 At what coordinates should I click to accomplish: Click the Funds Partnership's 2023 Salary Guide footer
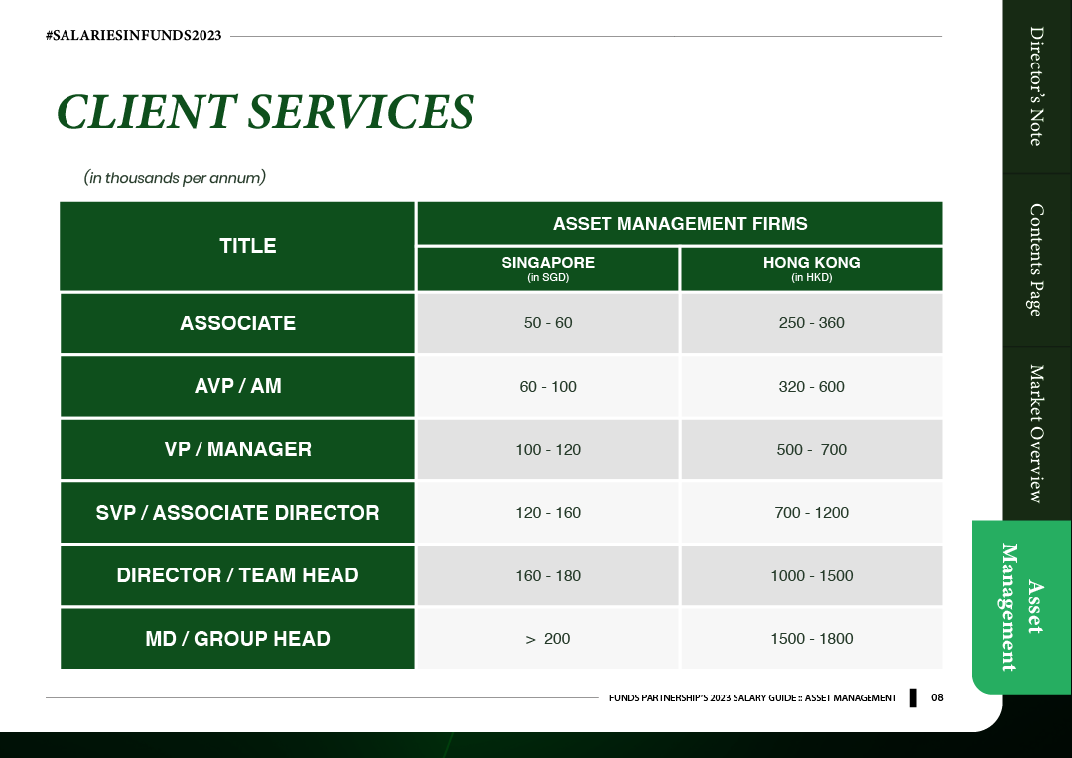(x=752, y=697)
